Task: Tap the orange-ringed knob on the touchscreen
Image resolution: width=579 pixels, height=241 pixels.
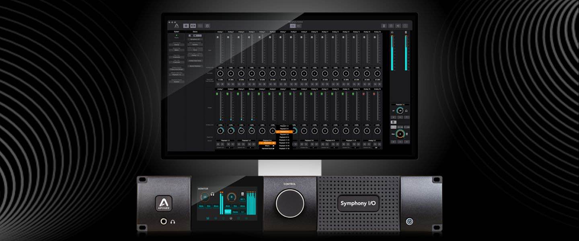Action: coord(231,197)
